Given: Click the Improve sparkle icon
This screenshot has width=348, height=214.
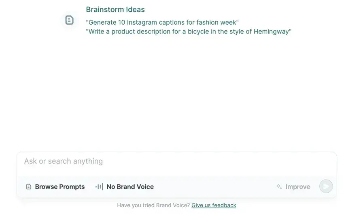Looking at the screenshot, I should [279, 186].
